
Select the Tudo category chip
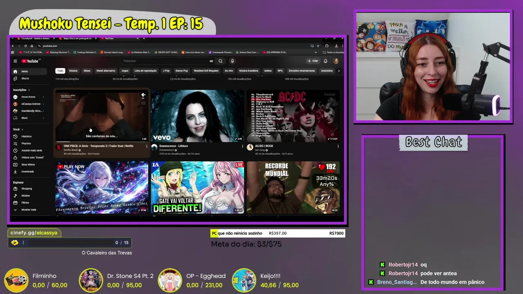(x=60, y=71)
